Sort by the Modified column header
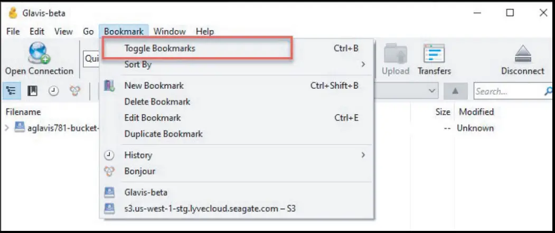555x233 pixels. (x=476, y=112)
